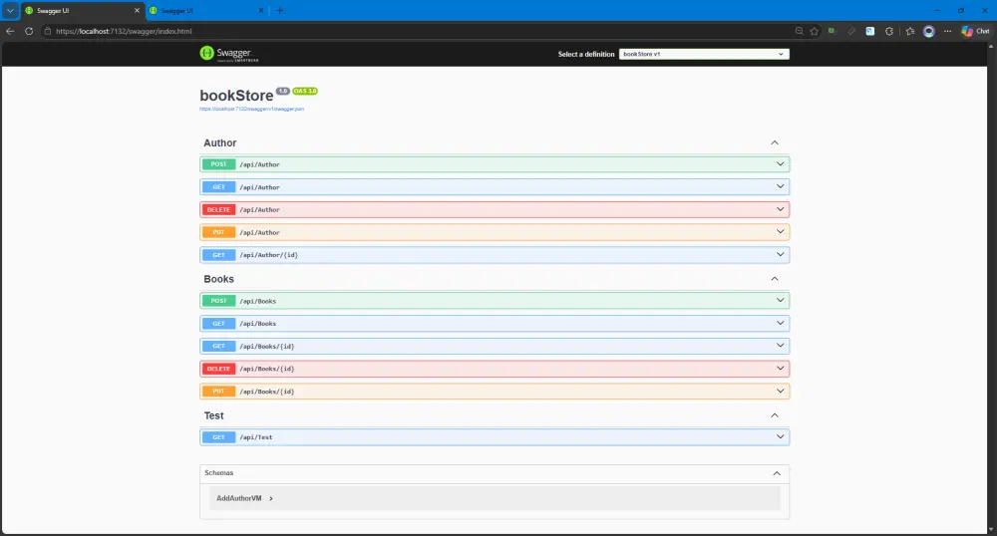Add this page to favorites with the star icon
Viewport: 997px width, 536px height.
[x=814, y=31]
